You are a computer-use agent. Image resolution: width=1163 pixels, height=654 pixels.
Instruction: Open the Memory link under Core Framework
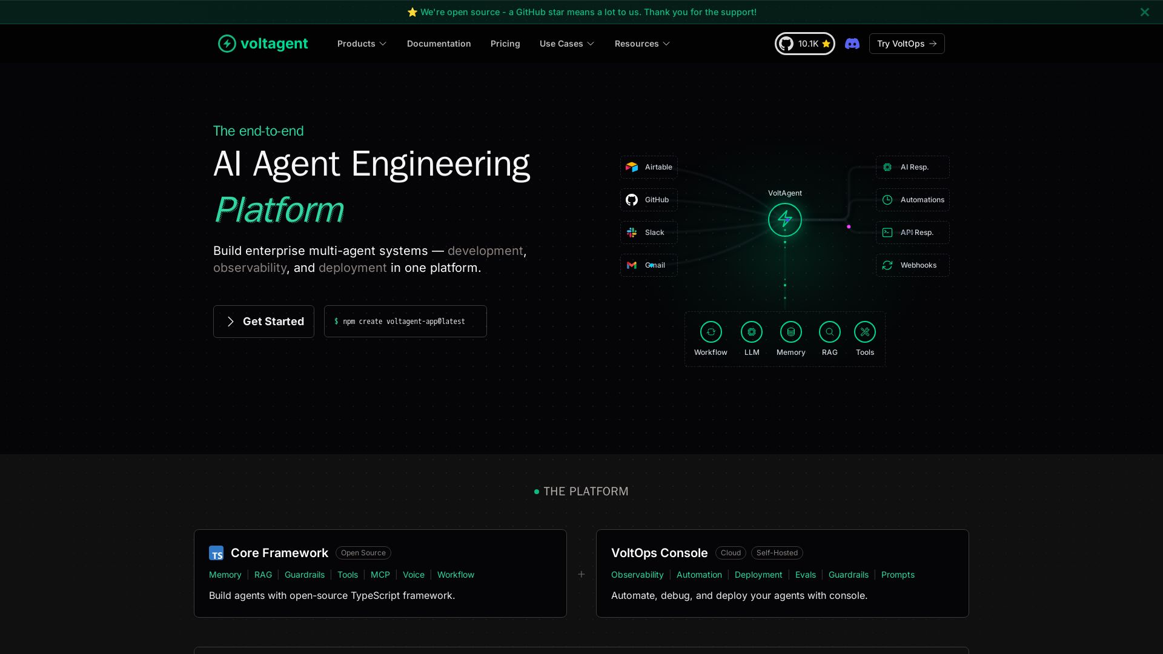pyautogui.click(x=225, y=575)
